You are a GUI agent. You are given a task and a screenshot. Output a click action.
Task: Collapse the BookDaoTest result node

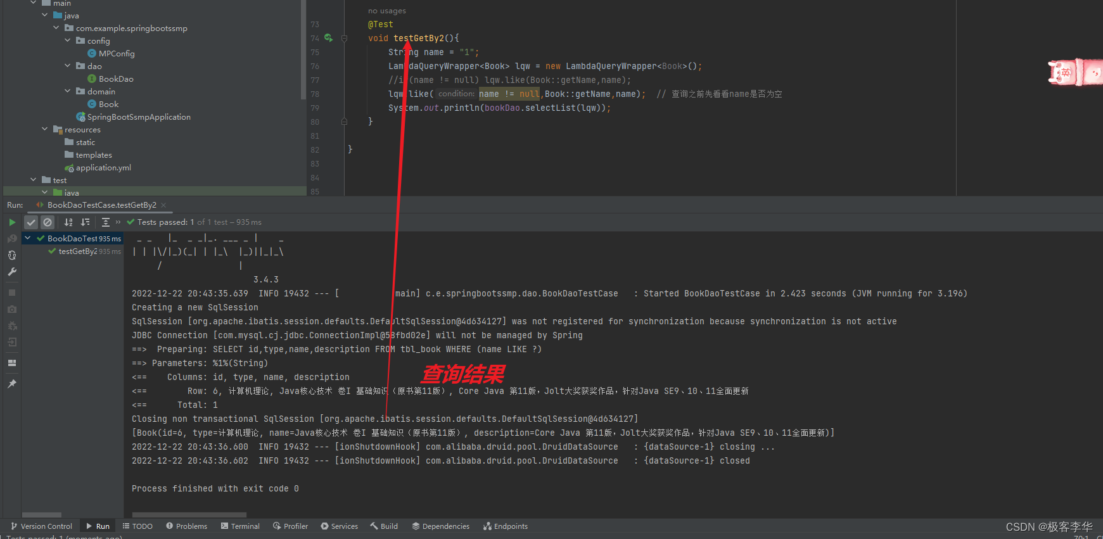coord(28,239)
